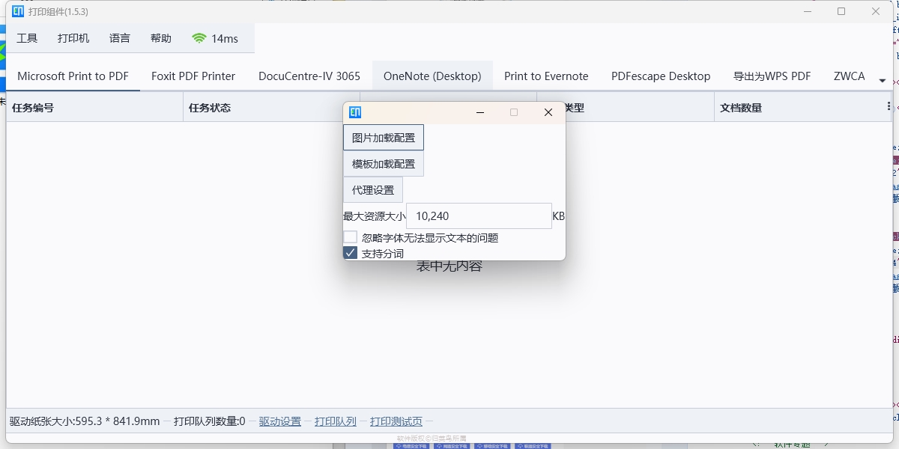Open the 语言 menu
The height and width of the screenshot is (449, 899).
[120, 38]
